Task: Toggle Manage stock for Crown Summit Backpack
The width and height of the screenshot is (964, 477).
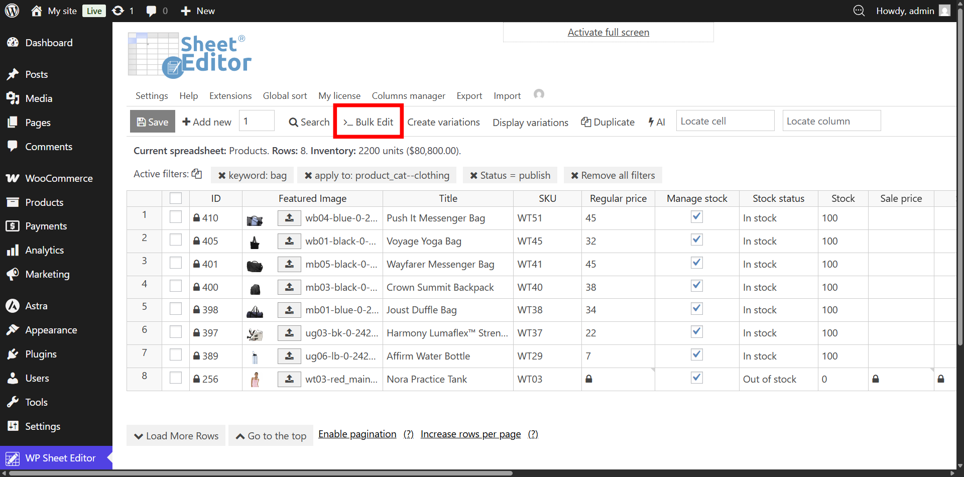Action: pyautogui.click(x=697, y=286)
